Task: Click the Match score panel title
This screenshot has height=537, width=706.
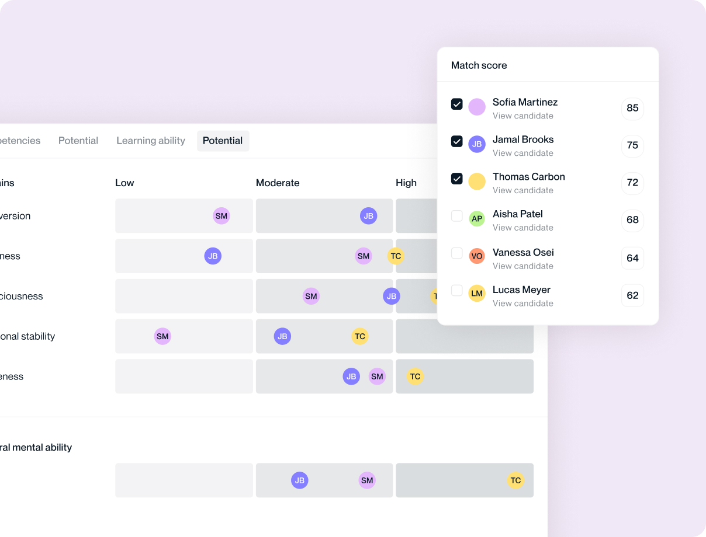Action: coord(479,65)
